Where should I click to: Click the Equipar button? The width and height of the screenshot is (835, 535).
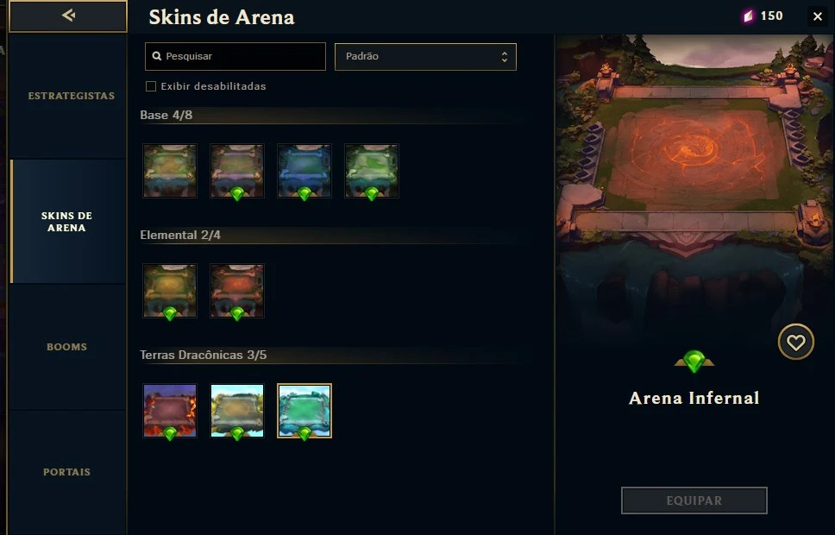click(694, 500)
